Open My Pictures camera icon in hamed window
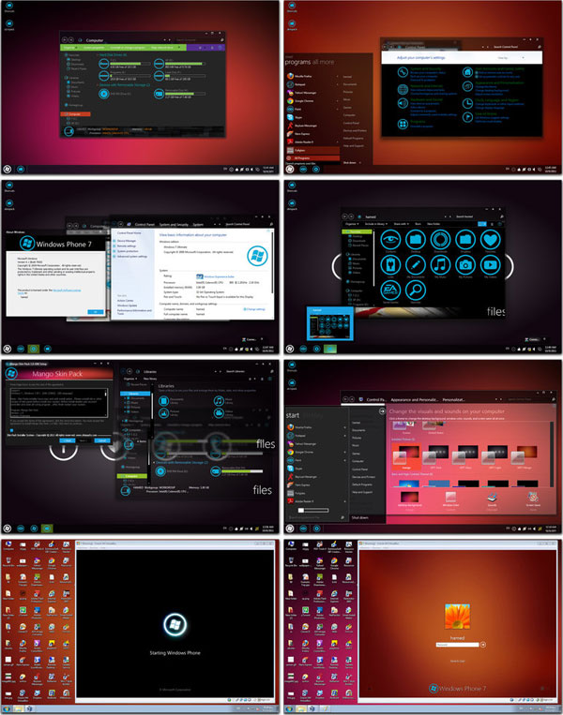 point(465,265)
